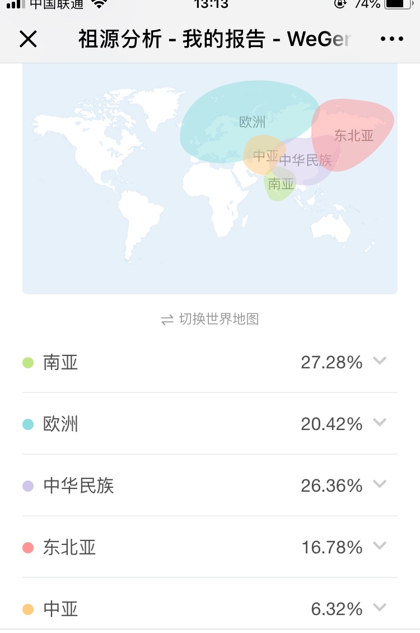The width and height of the screenshot is (420, 633).
Task: Close the ancestry report page with X
Action: pos(28,39)
